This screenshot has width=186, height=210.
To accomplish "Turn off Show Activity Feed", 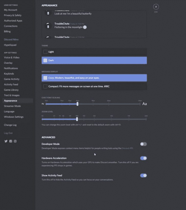I will 143,175.
